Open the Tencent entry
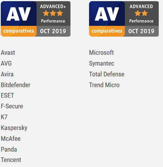Viewport: 163px width, 167px height. coord(11,160)
